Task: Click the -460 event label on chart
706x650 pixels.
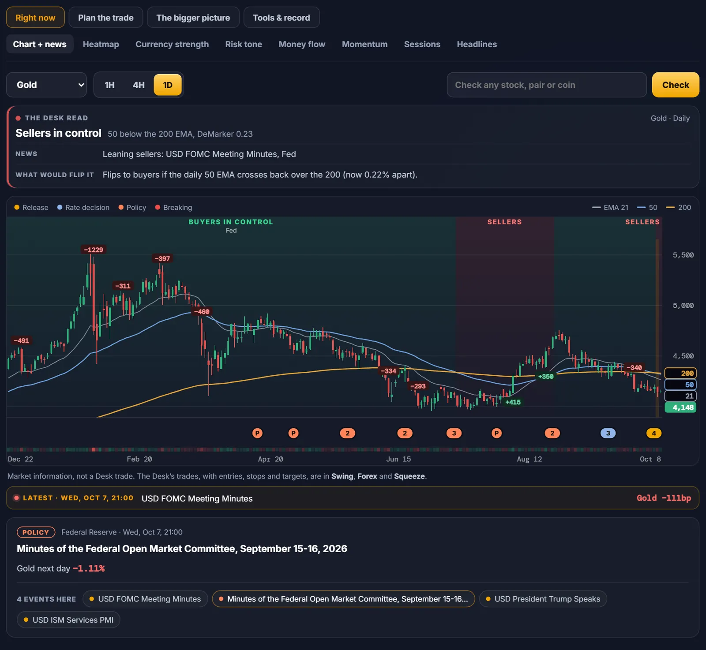Action: coord(202,311)
